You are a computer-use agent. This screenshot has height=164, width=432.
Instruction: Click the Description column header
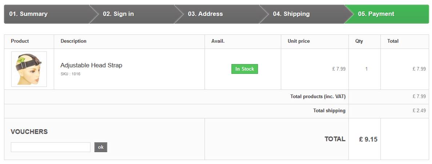(x=73, y=41)
